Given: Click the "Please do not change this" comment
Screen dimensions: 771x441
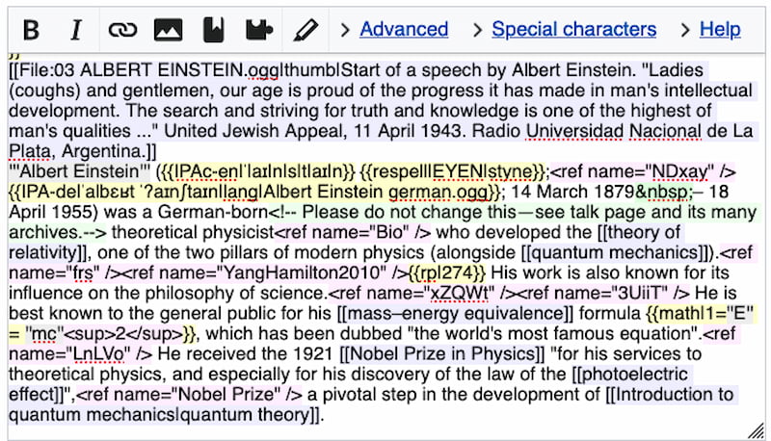Looking at the screenshot, I should click(409, 212).
